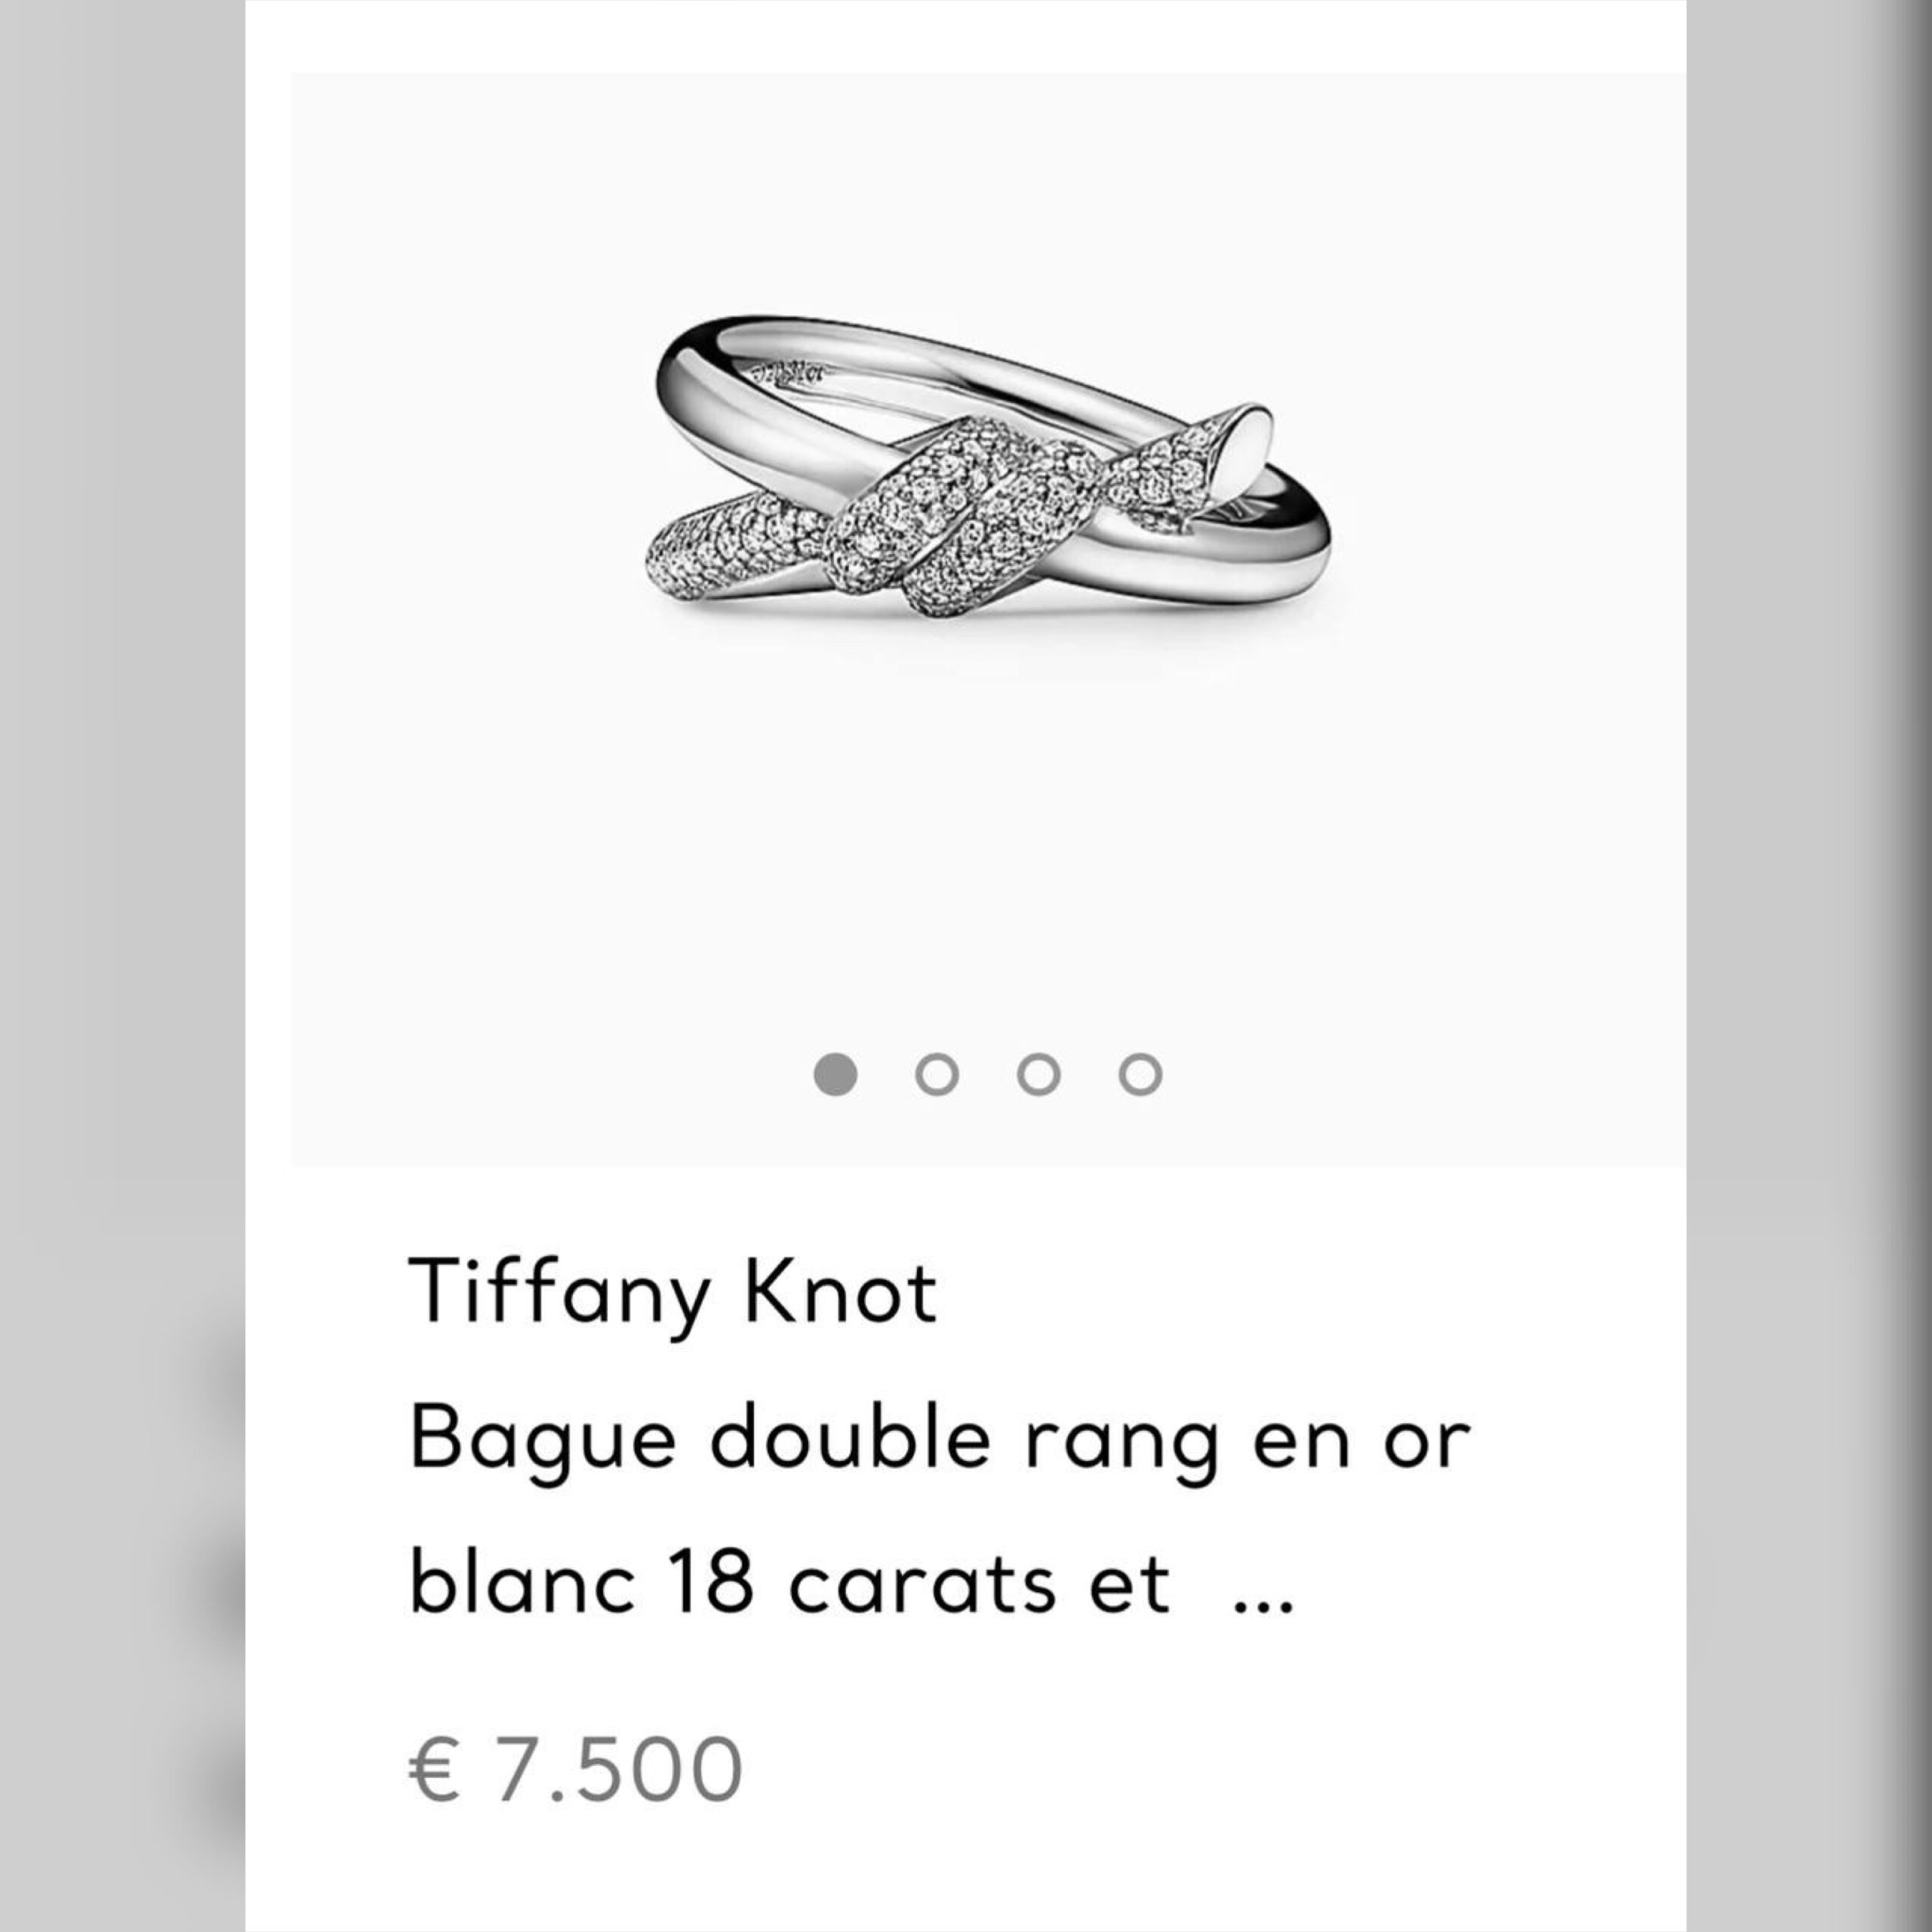Open the Tiffany Knot product title
This screenshot has height=1932, width=1932.
tap(673, 1293)
